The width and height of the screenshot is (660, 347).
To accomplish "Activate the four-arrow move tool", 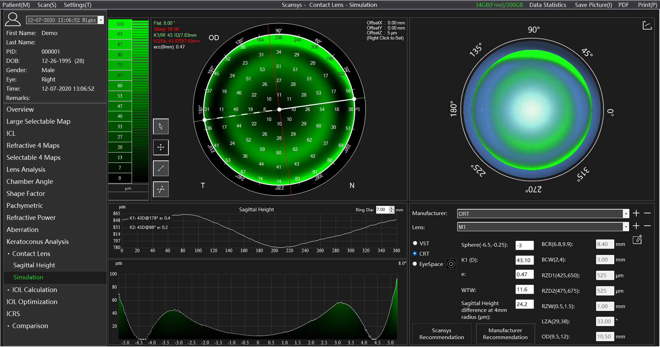I will [161, 147].
